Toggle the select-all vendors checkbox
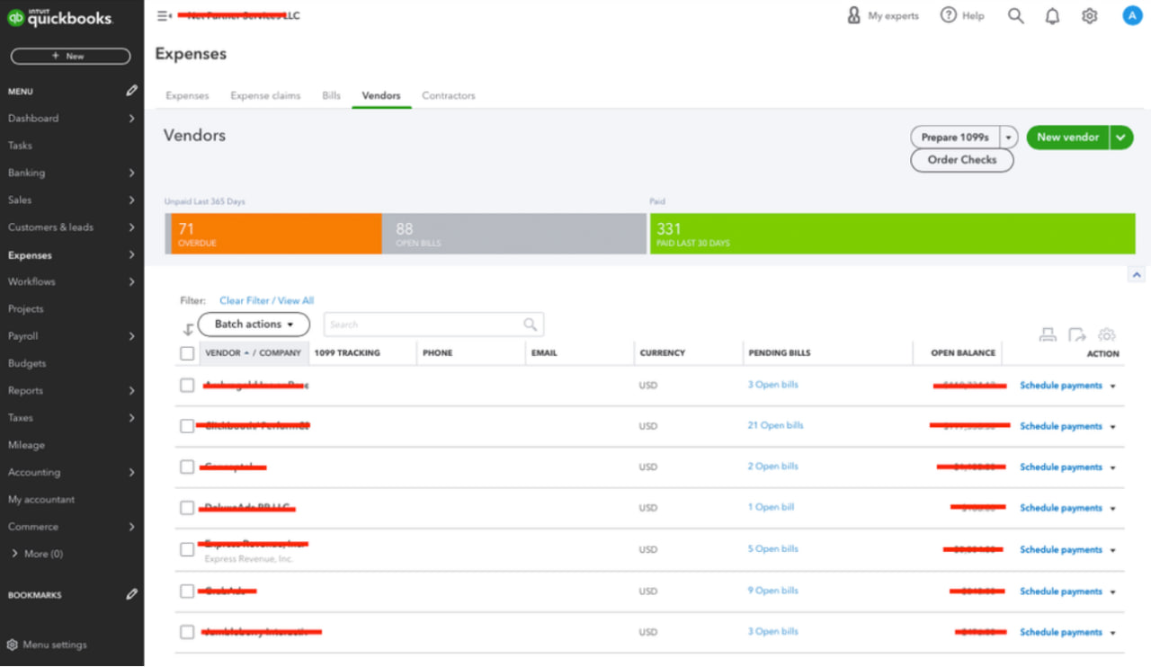This screenshot has height=667, width=1151. coord(187,353)
